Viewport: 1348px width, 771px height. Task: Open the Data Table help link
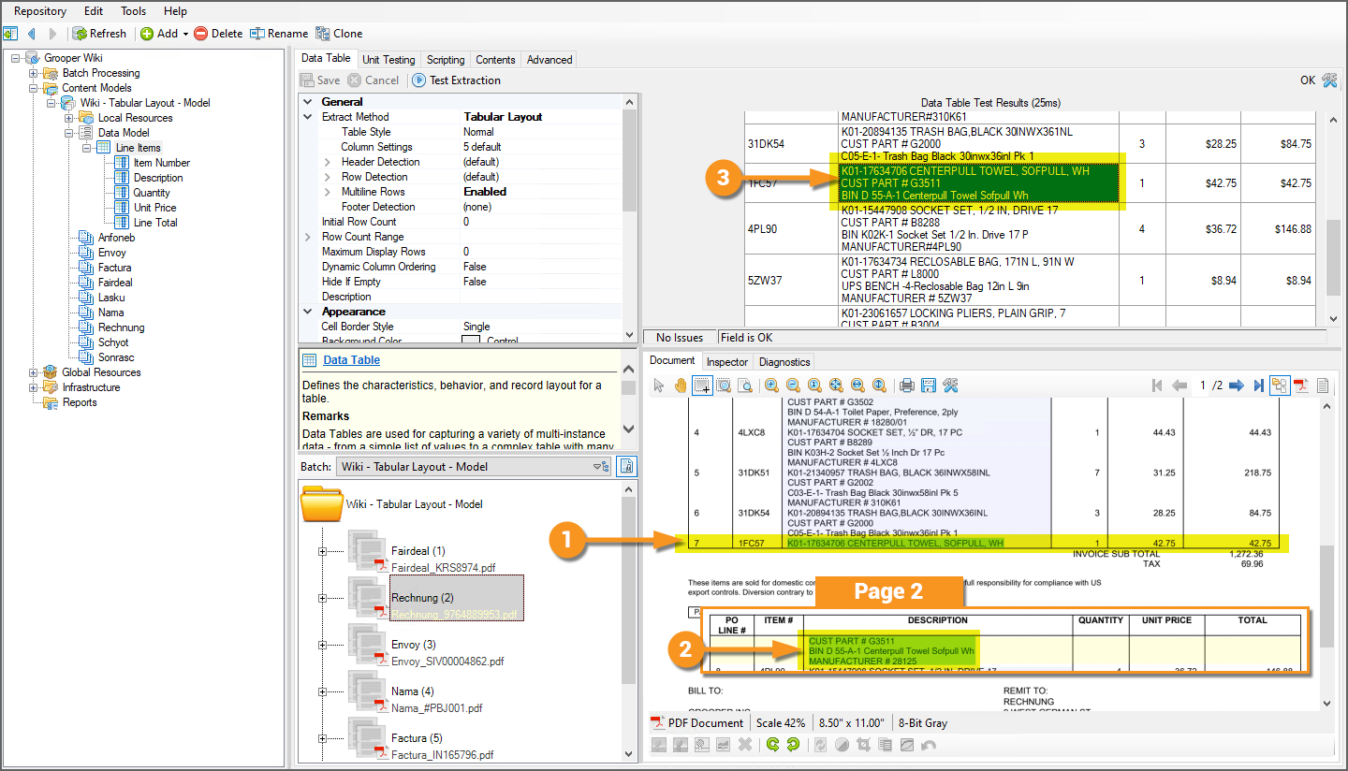[351, 360]
